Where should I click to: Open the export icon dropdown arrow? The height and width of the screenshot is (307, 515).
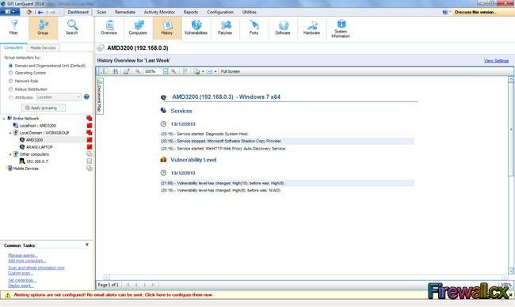click(203, 71)
